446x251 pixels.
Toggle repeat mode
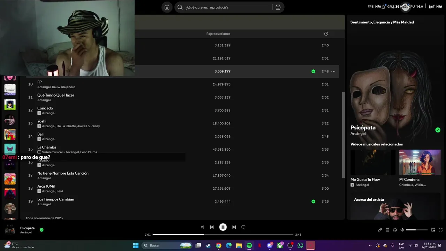[x=244, y=227]
